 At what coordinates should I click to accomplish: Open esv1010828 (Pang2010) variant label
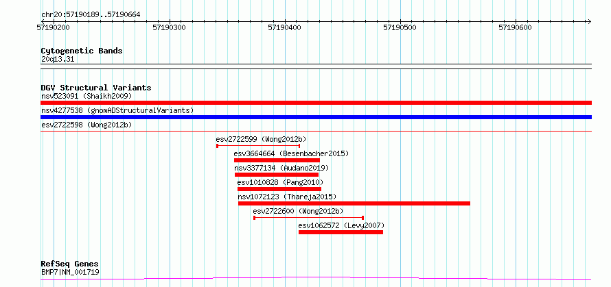point(280,182)
